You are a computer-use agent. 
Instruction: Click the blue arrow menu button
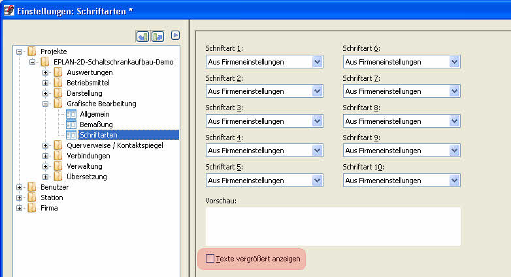[x=175, y=35]
